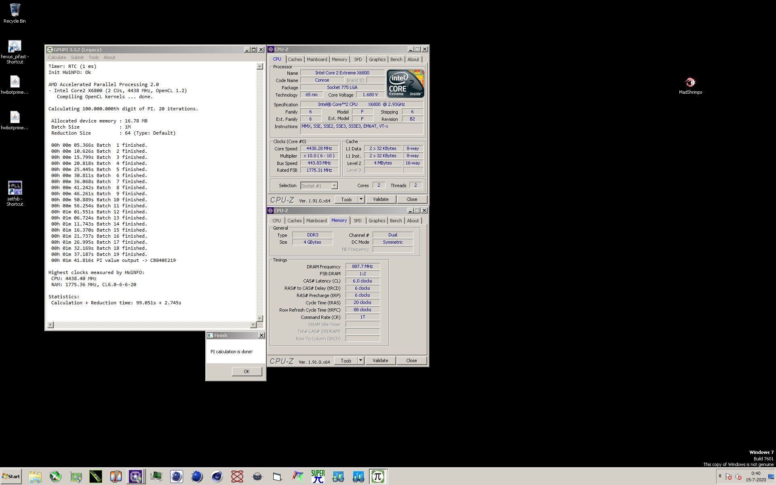The width and height of the screenshot is (776, 485).
Task: Click Show Desktop icon beside the clock
Action: tap(771, 477)
